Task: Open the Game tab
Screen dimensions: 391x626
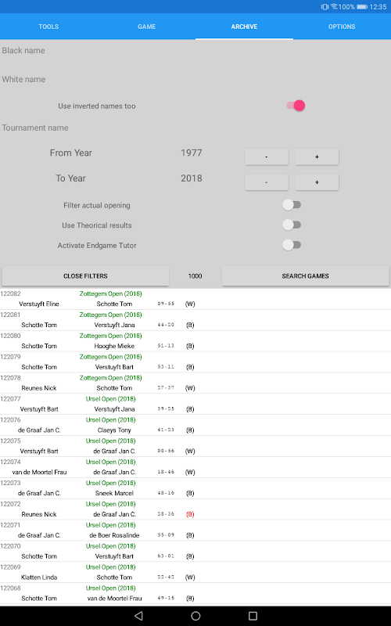Action: (146, 27)
